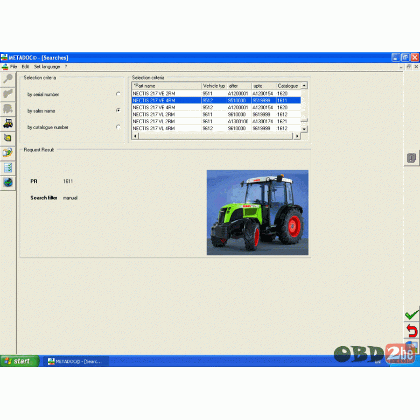420x420 pixels.
Task: Click the table scroll left arrow
Action: pos(135,136)
